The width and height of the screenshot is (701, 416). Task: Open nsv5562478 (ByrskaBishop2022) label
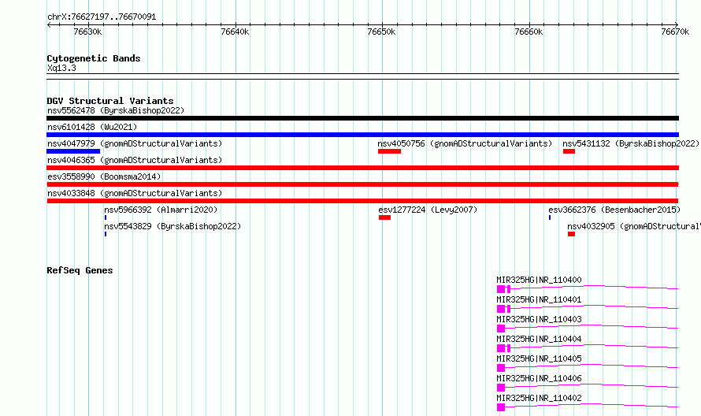coord(116,110)
